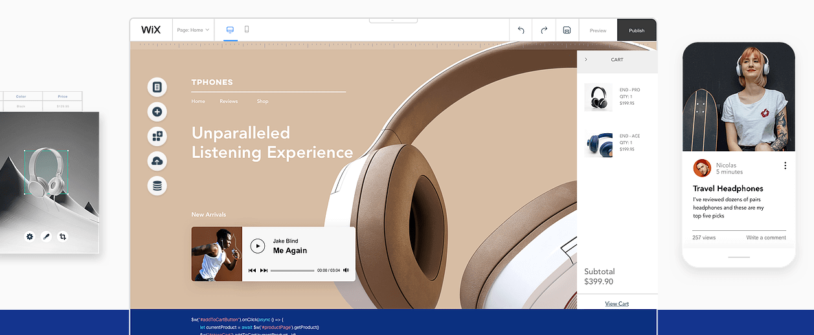Open the Database icon in sidebar
This screenshot has width=814, height=335.
point(157,186)
